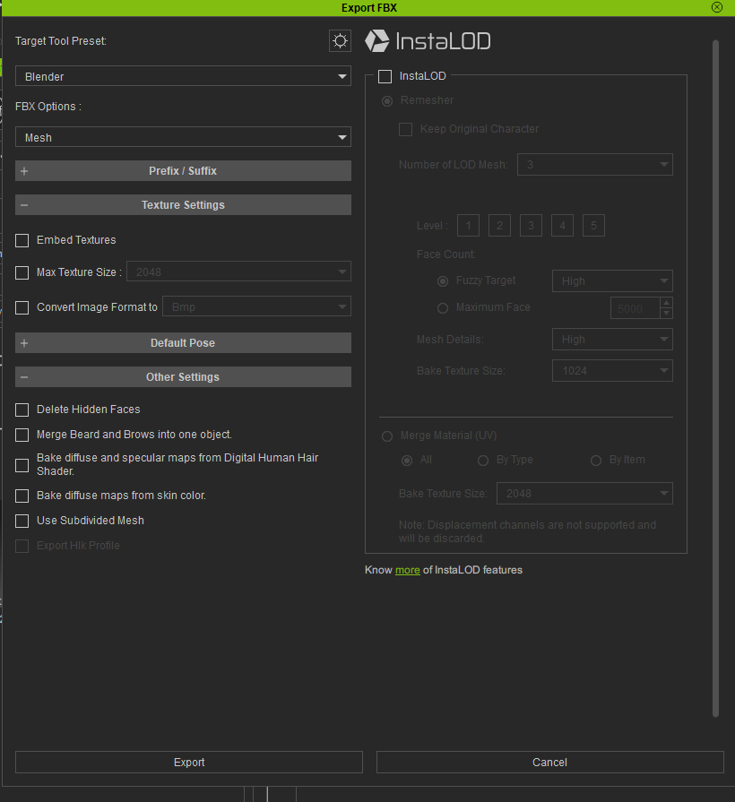Select LOD Level 5 button

coord(593,226)
